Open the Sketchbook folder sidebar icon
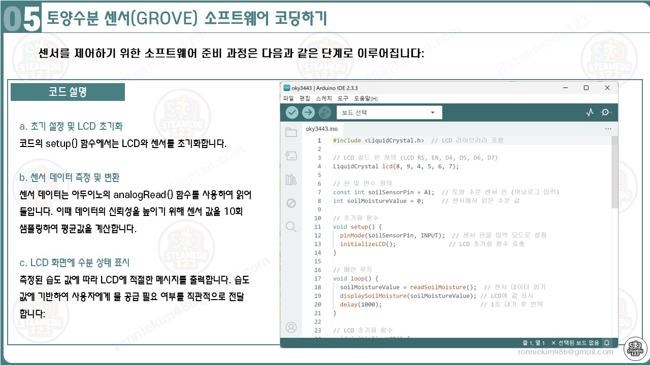This screenshot has width=650, height=365. pyautogui.click(x=291, y=133)
